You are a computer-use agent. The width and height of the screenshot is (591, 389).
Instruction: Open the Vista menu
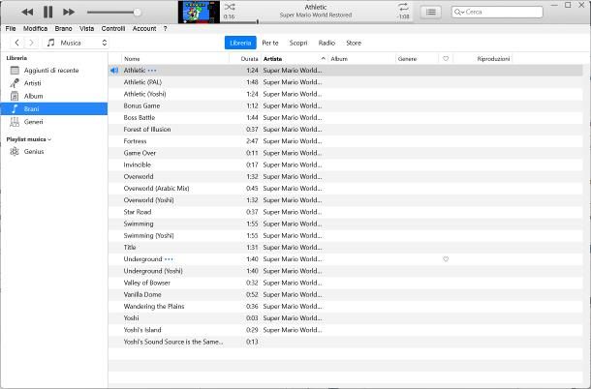(x=86, y=29)
